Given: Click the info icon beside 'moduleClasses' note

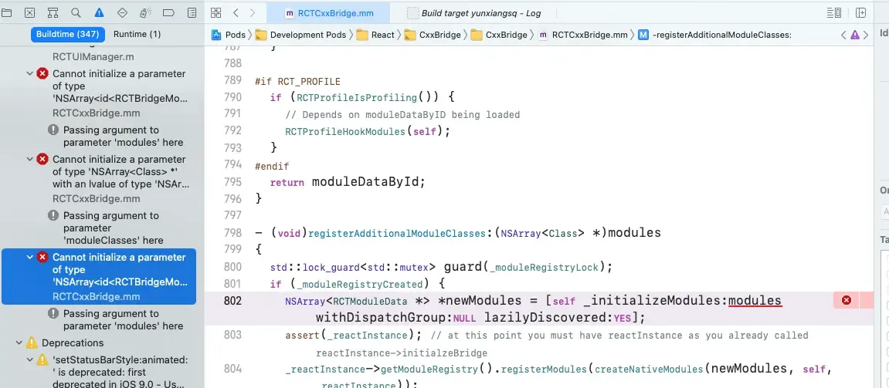Looking at the screenshot, I should pyautogui.click(x=53, y=215).
